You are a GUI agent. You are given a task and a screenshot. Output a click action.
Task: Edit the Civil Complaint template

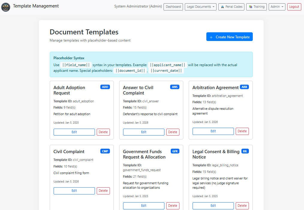(74, 191)
